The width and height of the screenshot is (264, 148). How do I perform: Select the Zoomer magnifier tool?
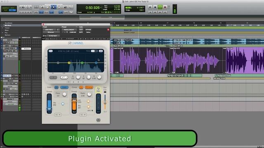42,7
